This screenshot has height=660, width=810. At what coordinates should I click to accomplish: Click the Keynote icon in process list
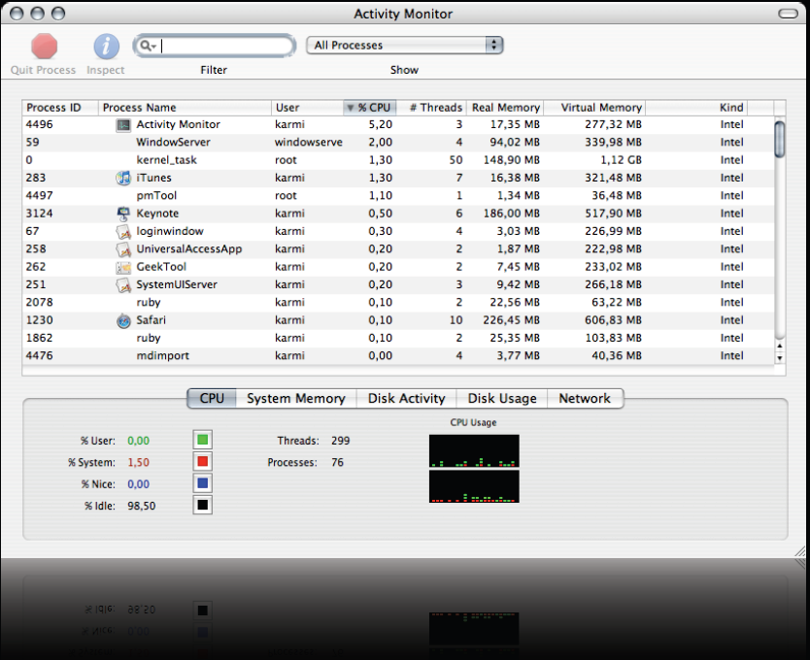(x=123, y=214)
